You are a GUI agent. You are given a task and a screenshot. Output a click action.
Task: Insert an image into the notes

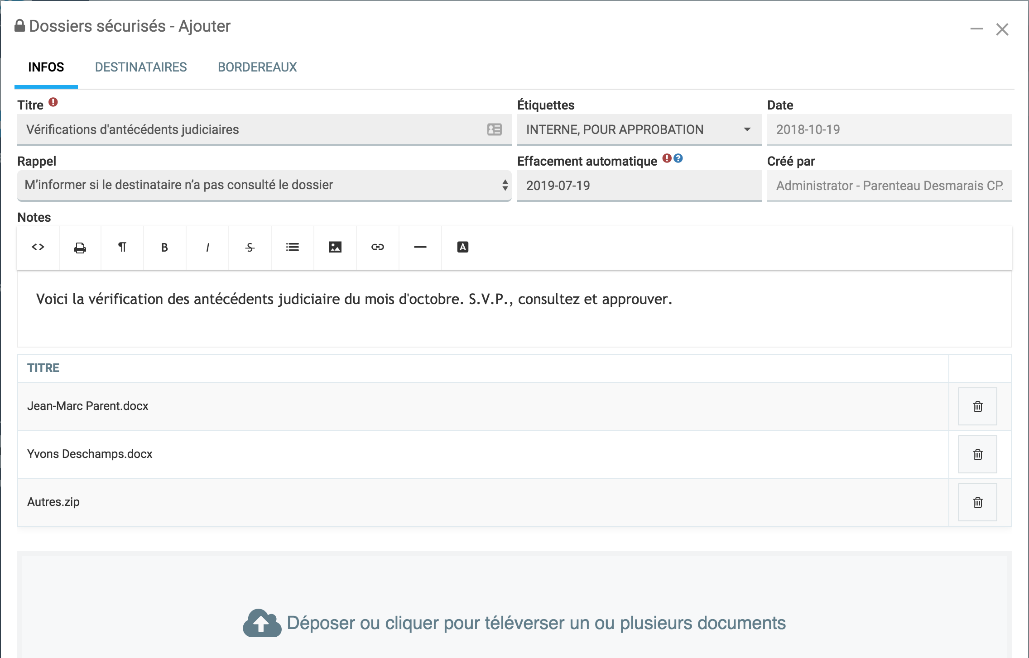click(x=335, y=247)
